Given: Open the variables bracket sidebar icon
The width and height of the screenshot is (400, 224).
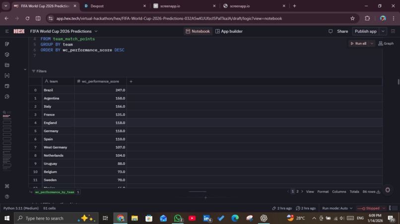Looking at the screenshot, I should (x=7, y=76).
